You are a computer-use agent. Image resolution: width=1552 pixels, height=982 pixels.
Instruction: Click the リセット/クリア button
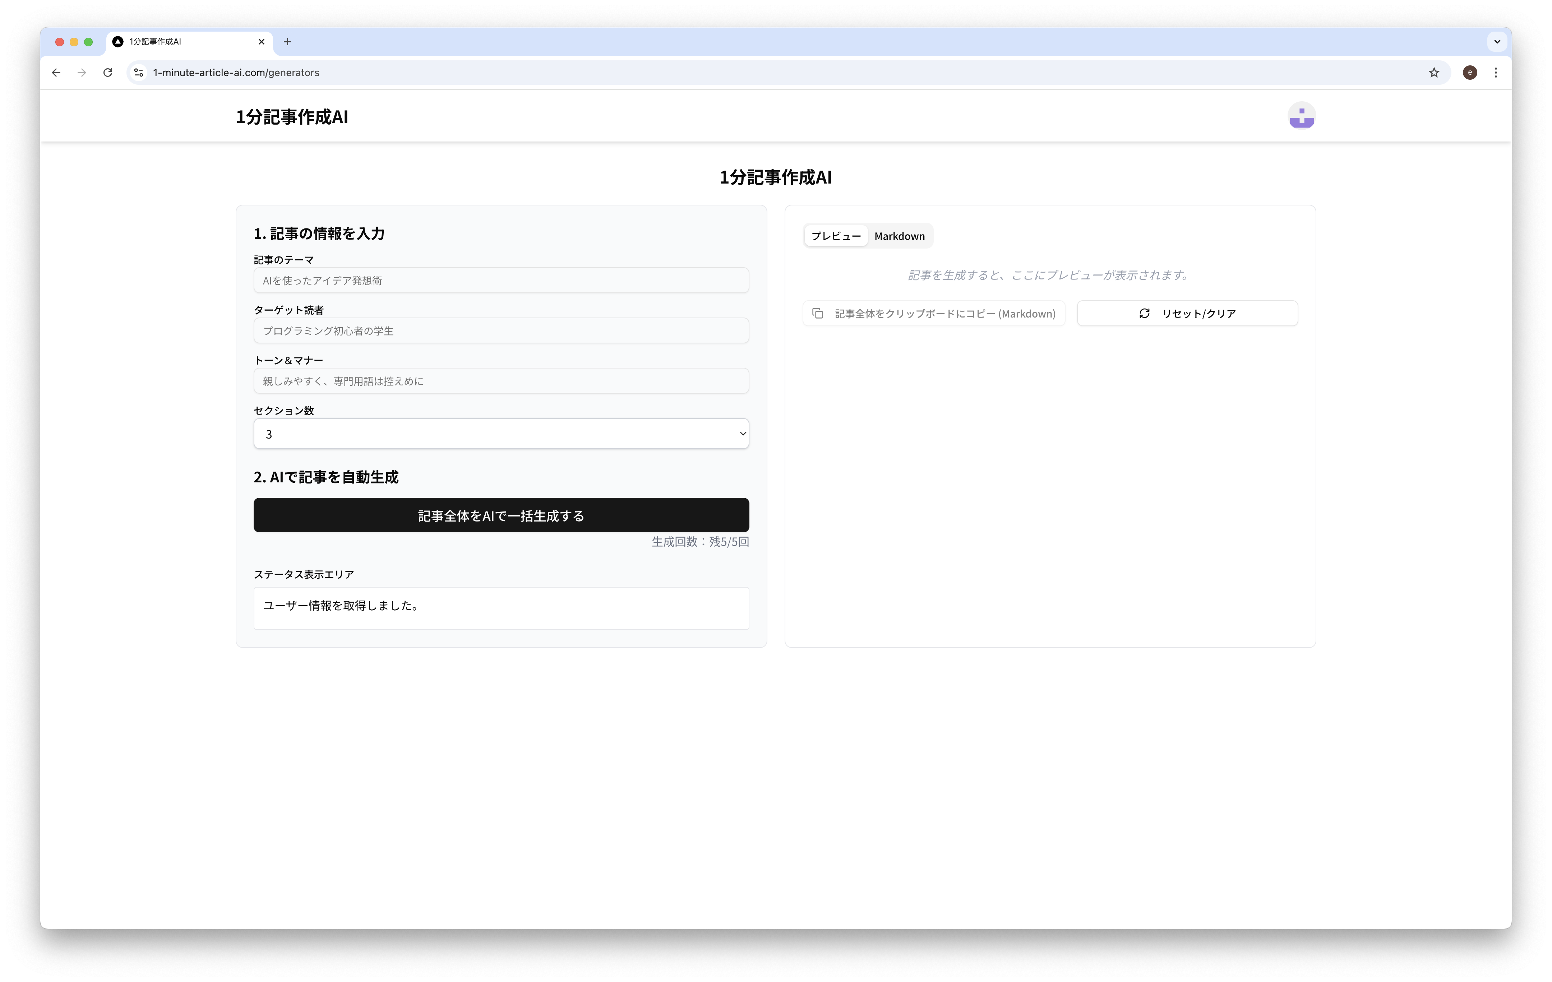tap(1187, 313)
